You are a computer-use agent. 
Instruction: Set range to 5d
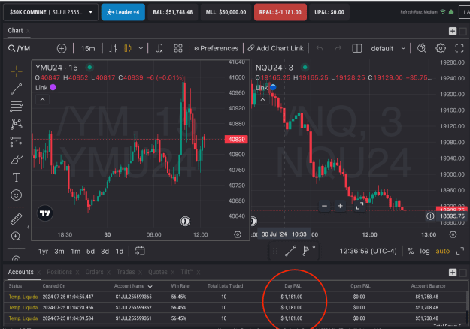(x=90, y=251)
